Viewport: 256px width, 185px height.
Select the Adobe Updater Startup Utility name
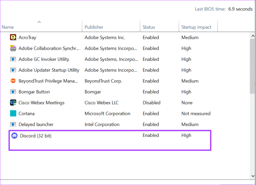coord(49,70)
